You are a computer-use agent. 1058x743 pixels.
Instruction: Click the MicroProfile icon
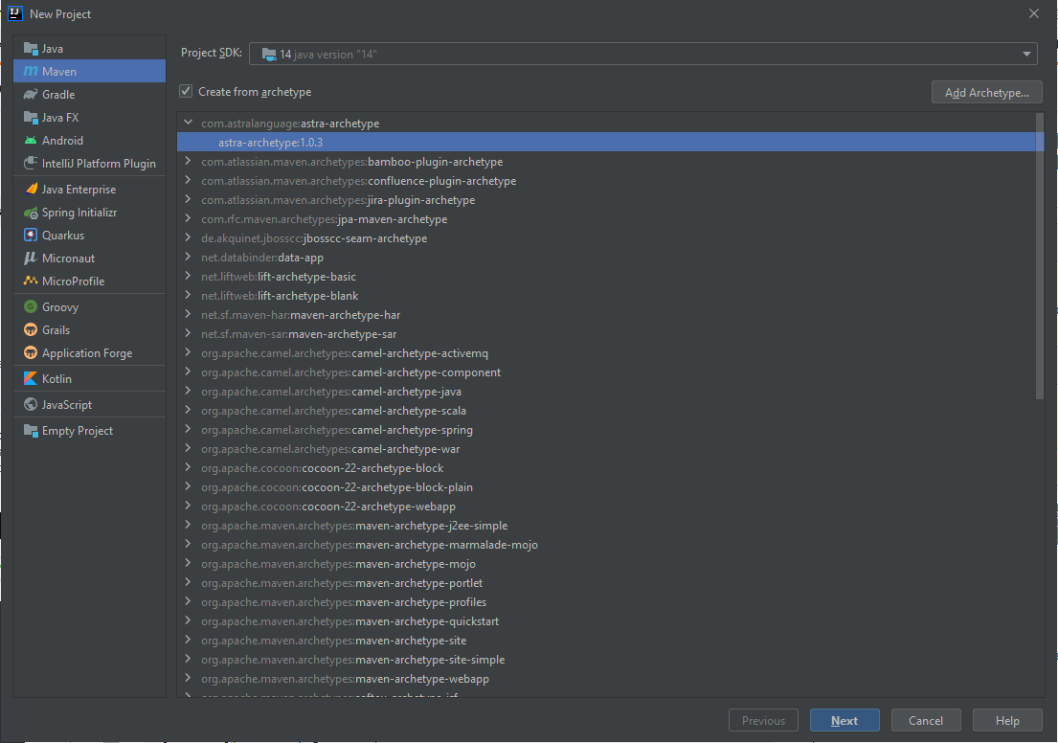pos(31,281)
